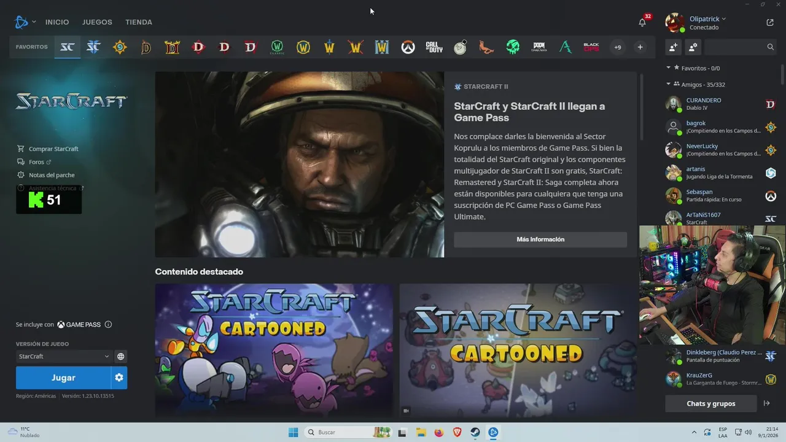
Task: Open second StarCraft Cartooned thumbnail
Action: pyautogui.click(x=518, y=351)
